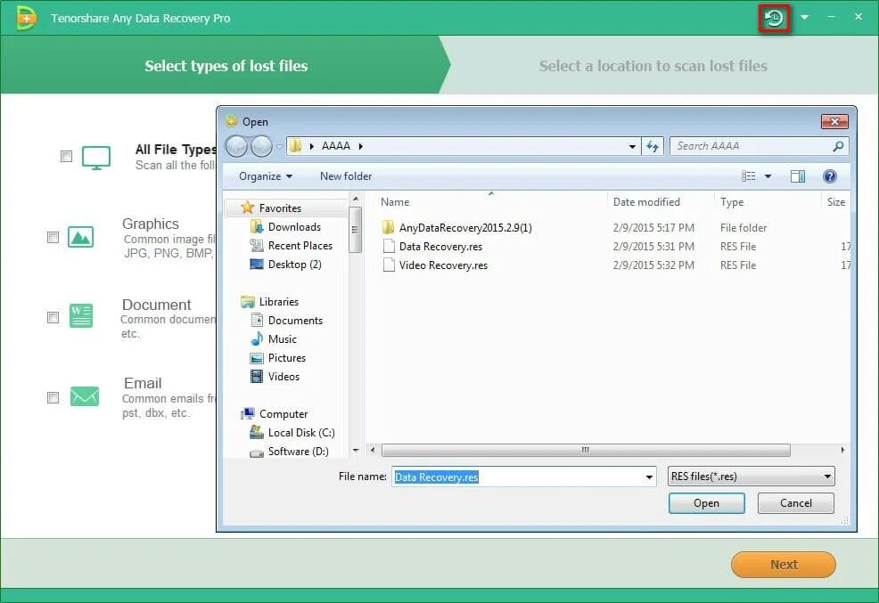Open the Videos library

[x=283, y=377]
